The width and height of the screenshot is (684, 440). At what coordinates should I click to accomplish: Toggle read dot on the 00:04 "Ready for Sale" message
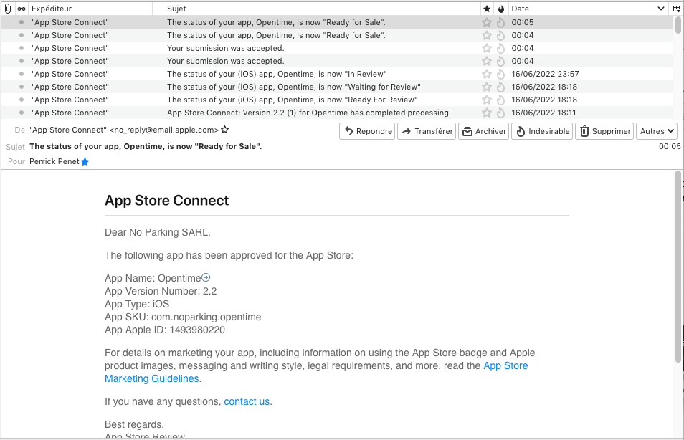21,35
